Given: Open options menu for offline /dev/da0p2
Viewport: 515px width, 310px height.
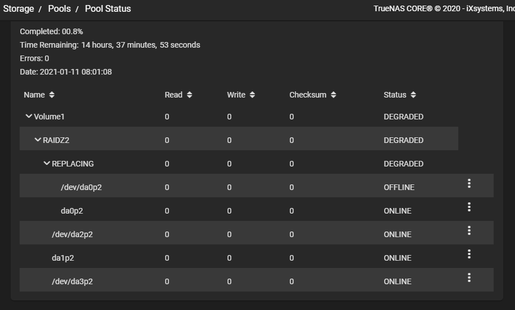Looking at the screenshot, I should click(469, 183).
